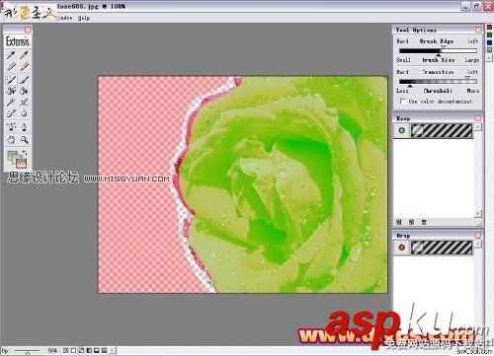Close the Keep panel
494x356 pixels.
[x=478, y=118]
